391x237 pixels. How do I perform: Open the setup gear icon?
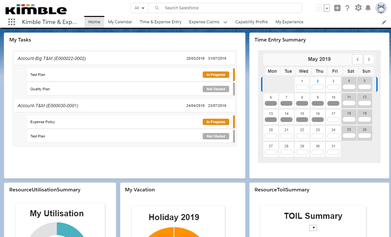coord(358,8)
